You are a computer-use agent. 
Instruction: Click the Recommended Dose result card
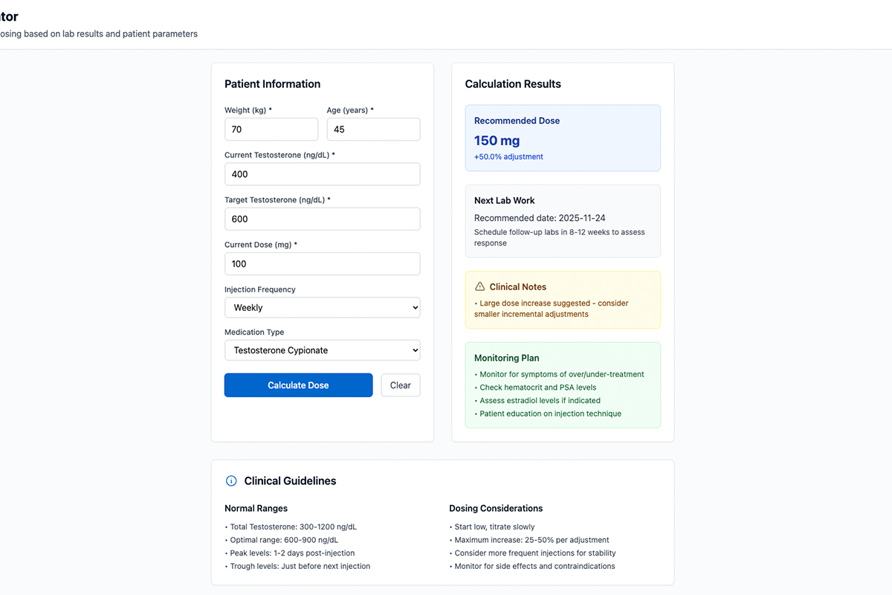pyautogui.click(x=562, y=138)
